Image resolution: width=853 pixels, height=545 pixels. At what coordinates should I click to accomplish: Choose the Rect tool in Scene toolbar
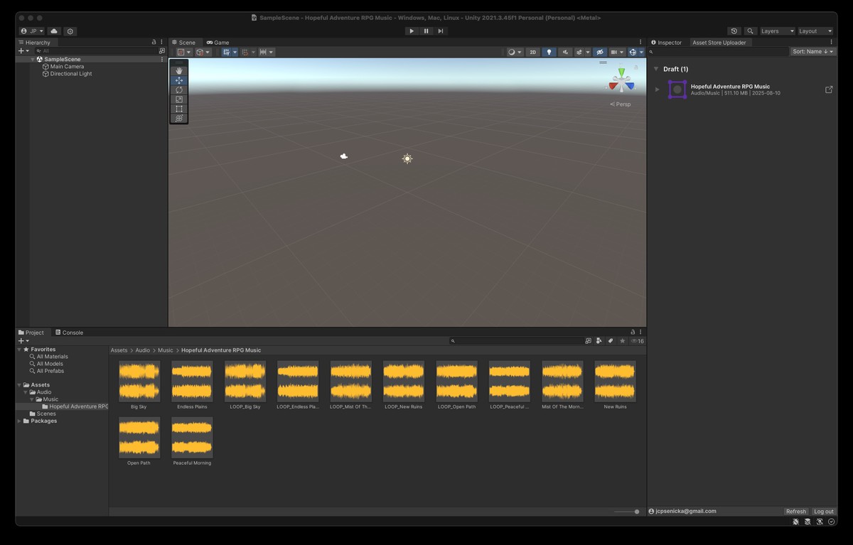pos(179,109)
